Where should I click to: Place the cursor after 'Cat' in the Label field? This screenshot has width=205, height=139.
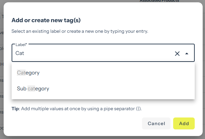point(25,53)
